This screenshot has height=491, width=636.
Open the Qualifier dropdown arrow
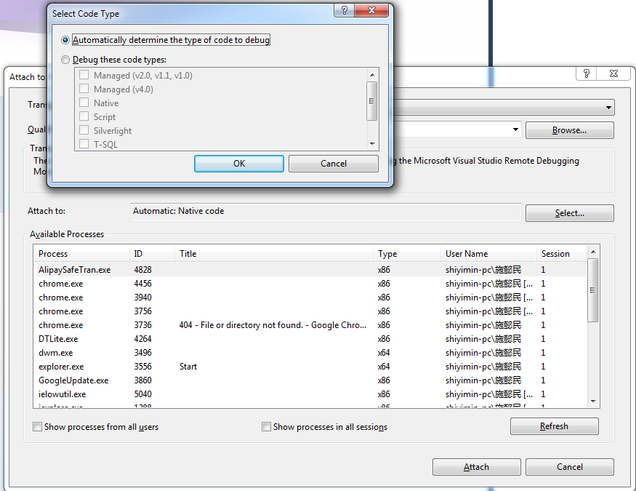click(515, 129)
